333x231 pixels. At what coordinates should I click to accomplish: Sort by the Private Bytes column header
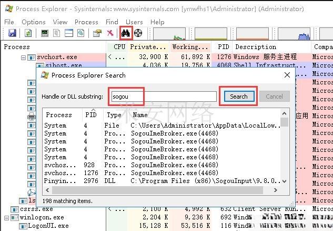pyautogui.click(x=148, y=47)
